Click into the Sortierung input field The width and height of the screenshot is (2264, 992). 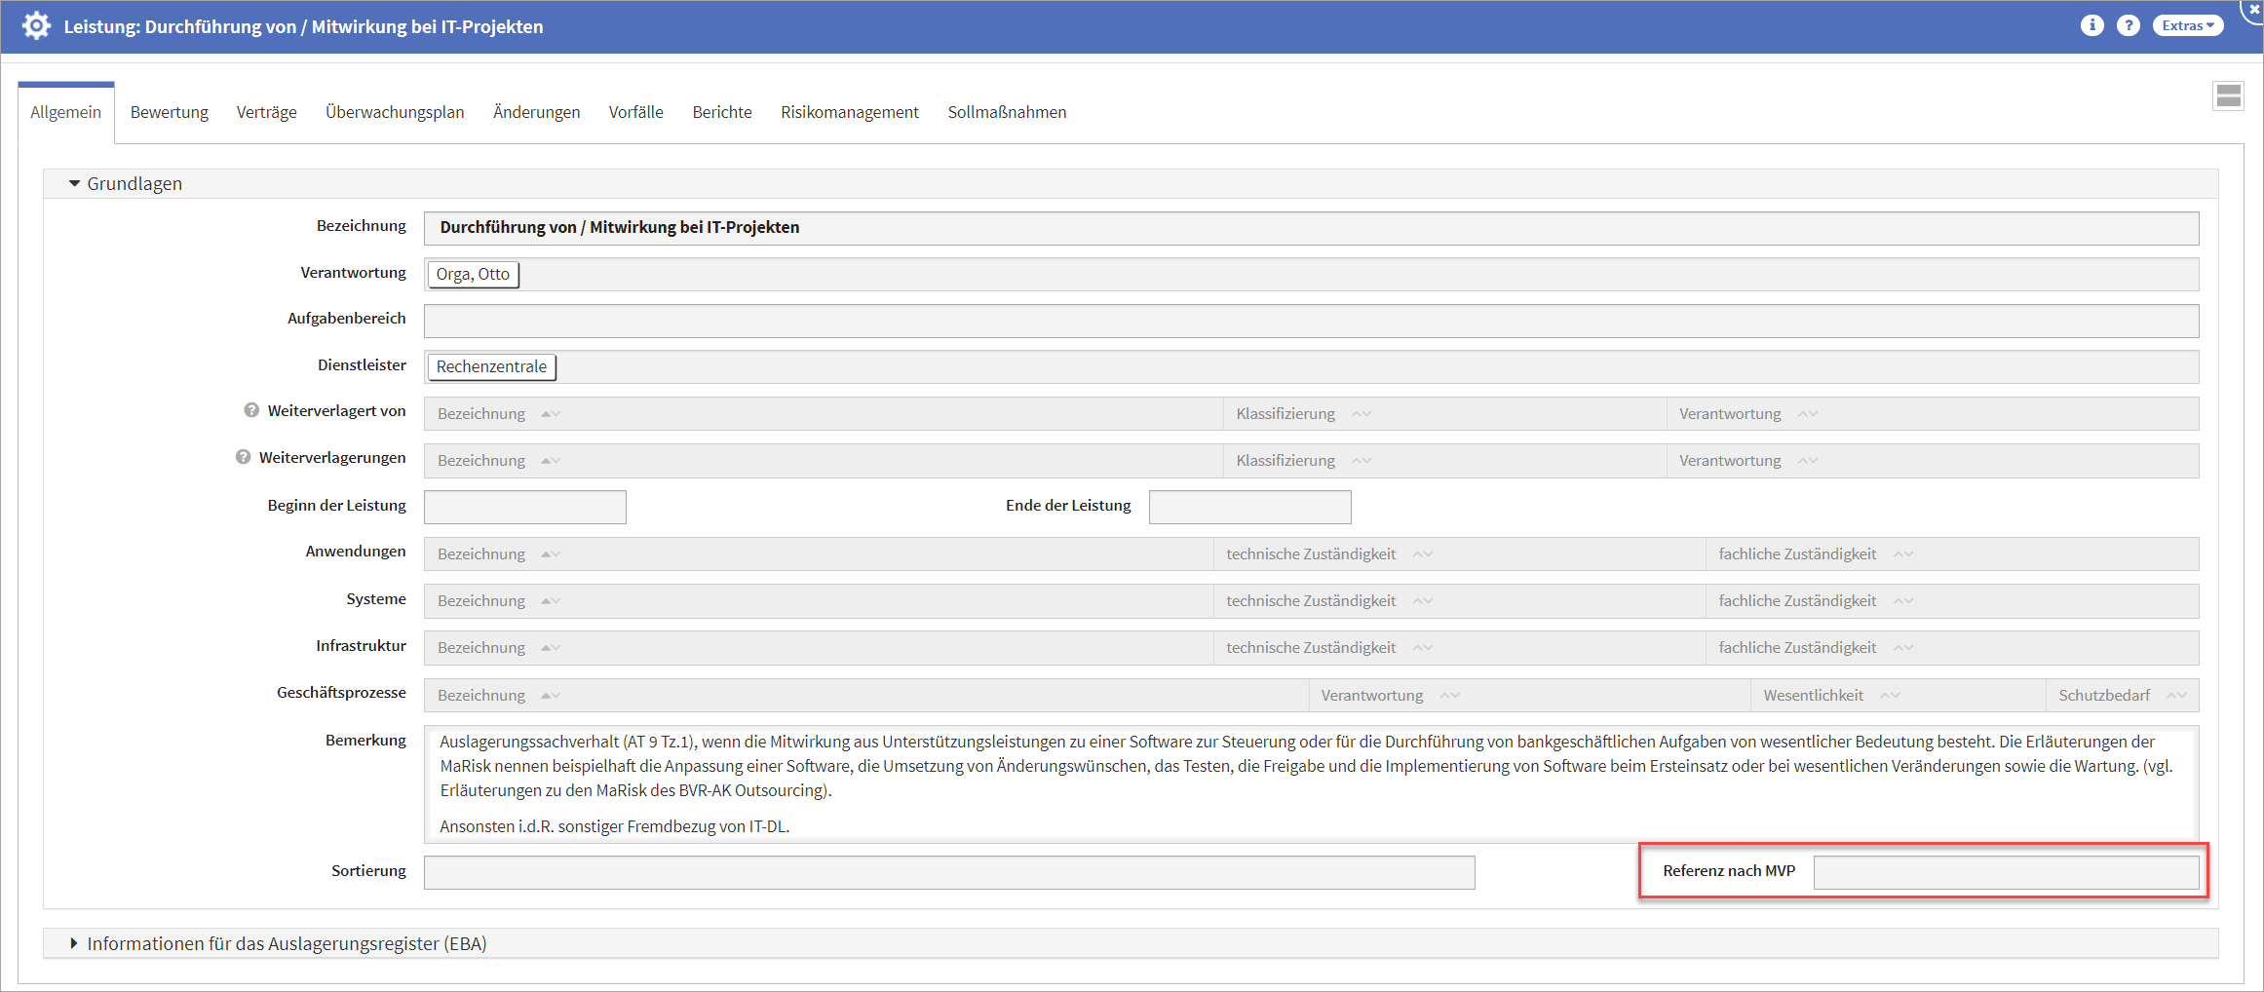(948, 873)
